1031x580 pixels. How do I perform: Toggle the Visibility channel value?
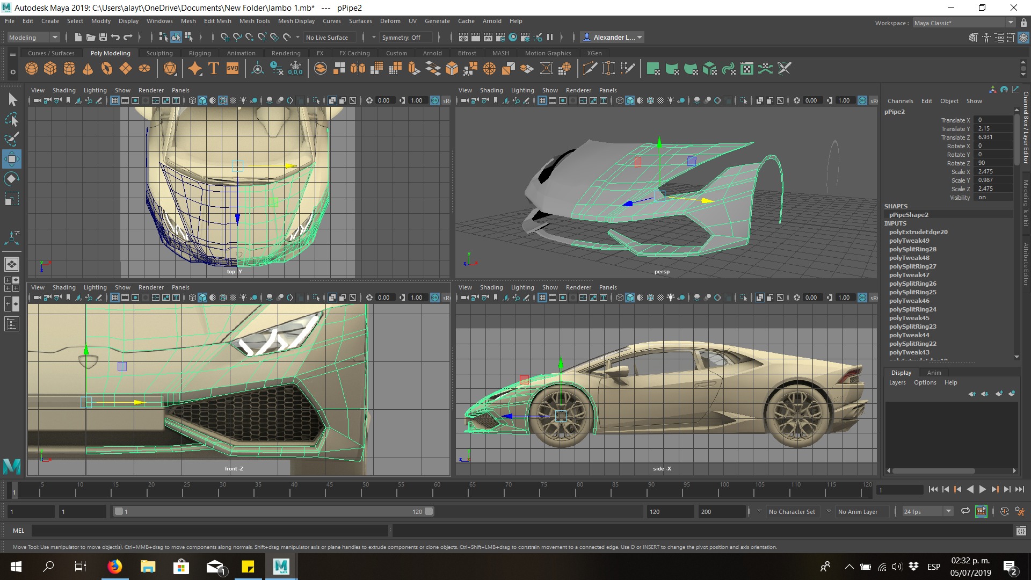[993, 198]
